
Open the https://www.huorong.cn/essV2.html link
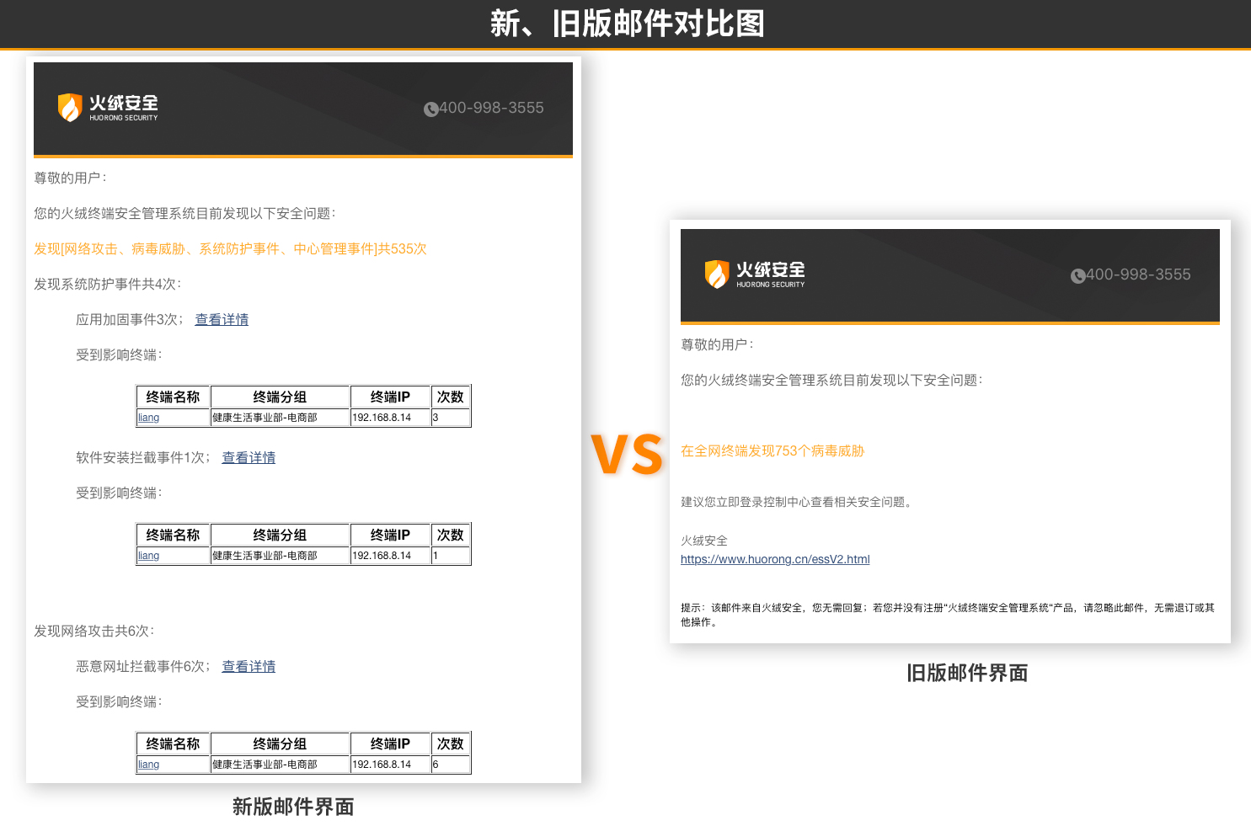coord(775,559)
